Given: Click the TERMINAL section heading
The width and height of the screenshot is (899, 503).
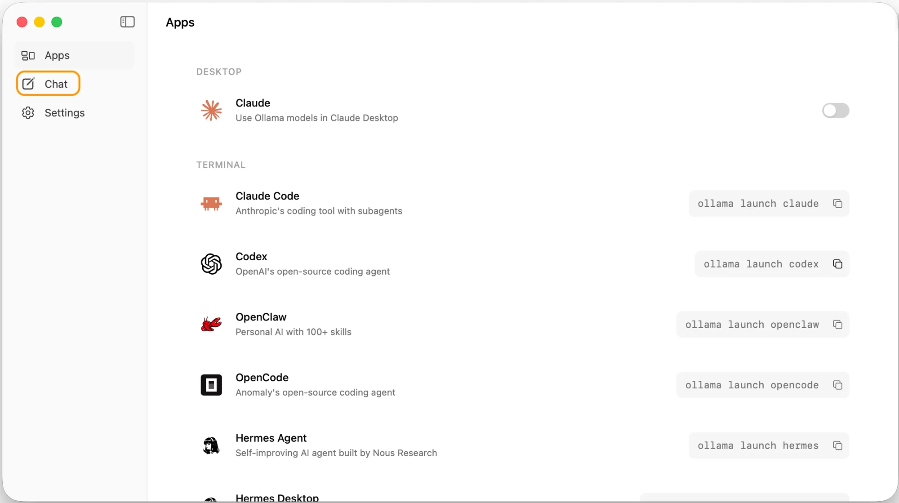Looking at the screenshot, I should 221,165.
